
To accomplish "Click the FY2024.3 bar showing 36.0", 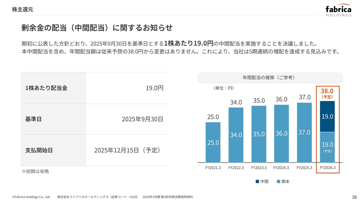I will pyautogui.click(x=282, y=134).
